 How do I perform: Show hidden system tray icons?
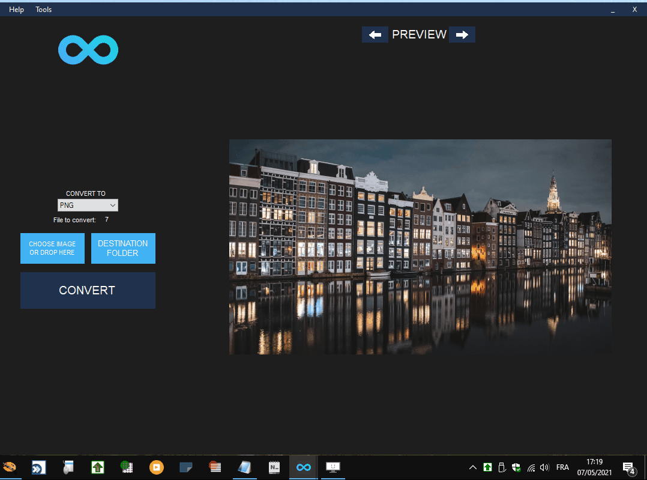[473, 467]
